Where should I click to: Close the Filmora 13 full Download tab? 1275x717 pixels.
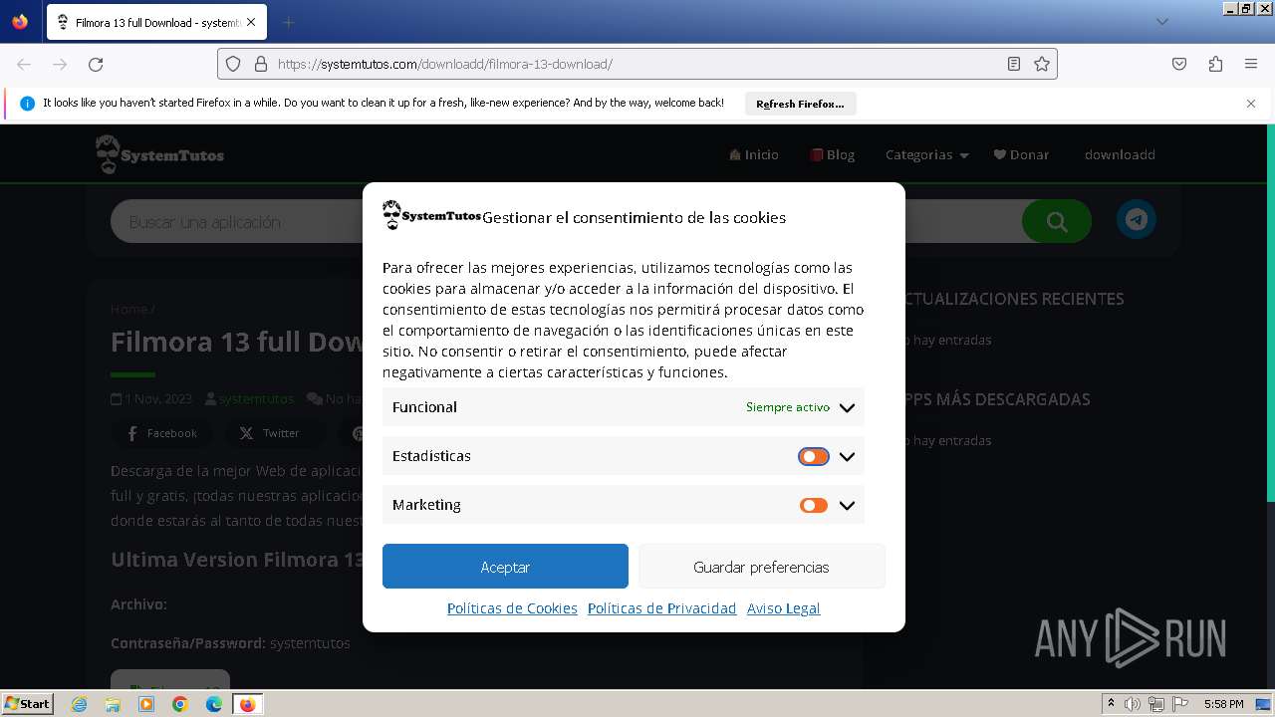(x=251, y=22)
